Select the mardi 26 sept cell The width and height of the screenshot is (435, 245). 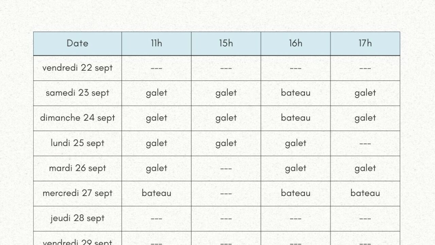click(x=77, y=168)
